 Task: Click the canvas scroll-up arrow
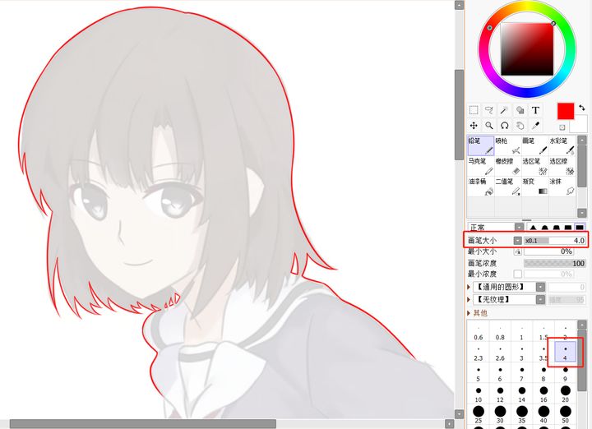pyautogui.click(x=459, y=5)
